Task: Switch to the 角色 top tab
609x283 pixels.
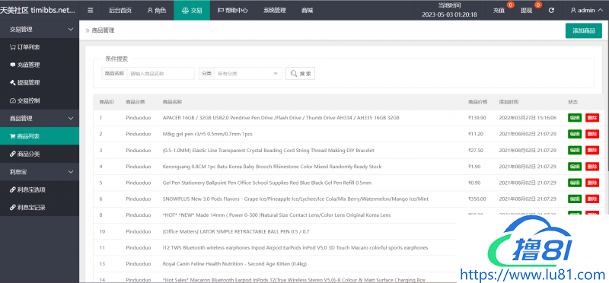Action: coord(157,11)
